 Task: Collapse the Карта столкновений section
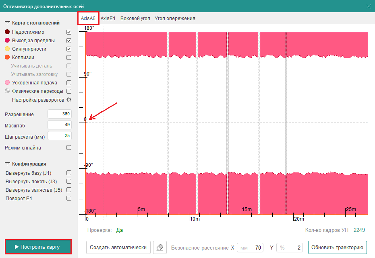(x=7, y=23)
